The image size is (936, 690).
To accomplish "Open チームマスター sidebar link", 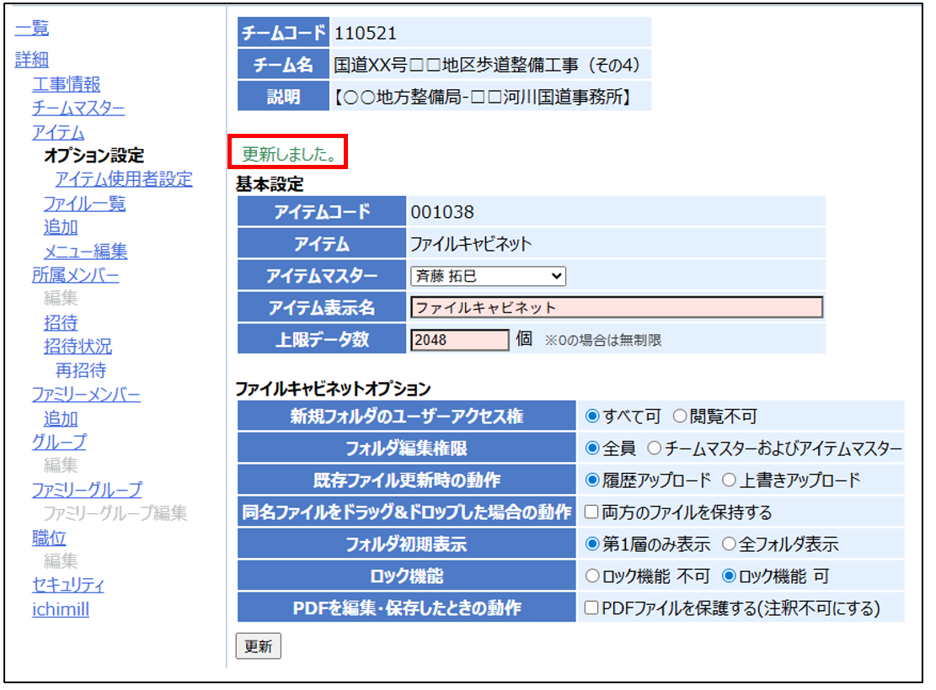I will [78, 108].
